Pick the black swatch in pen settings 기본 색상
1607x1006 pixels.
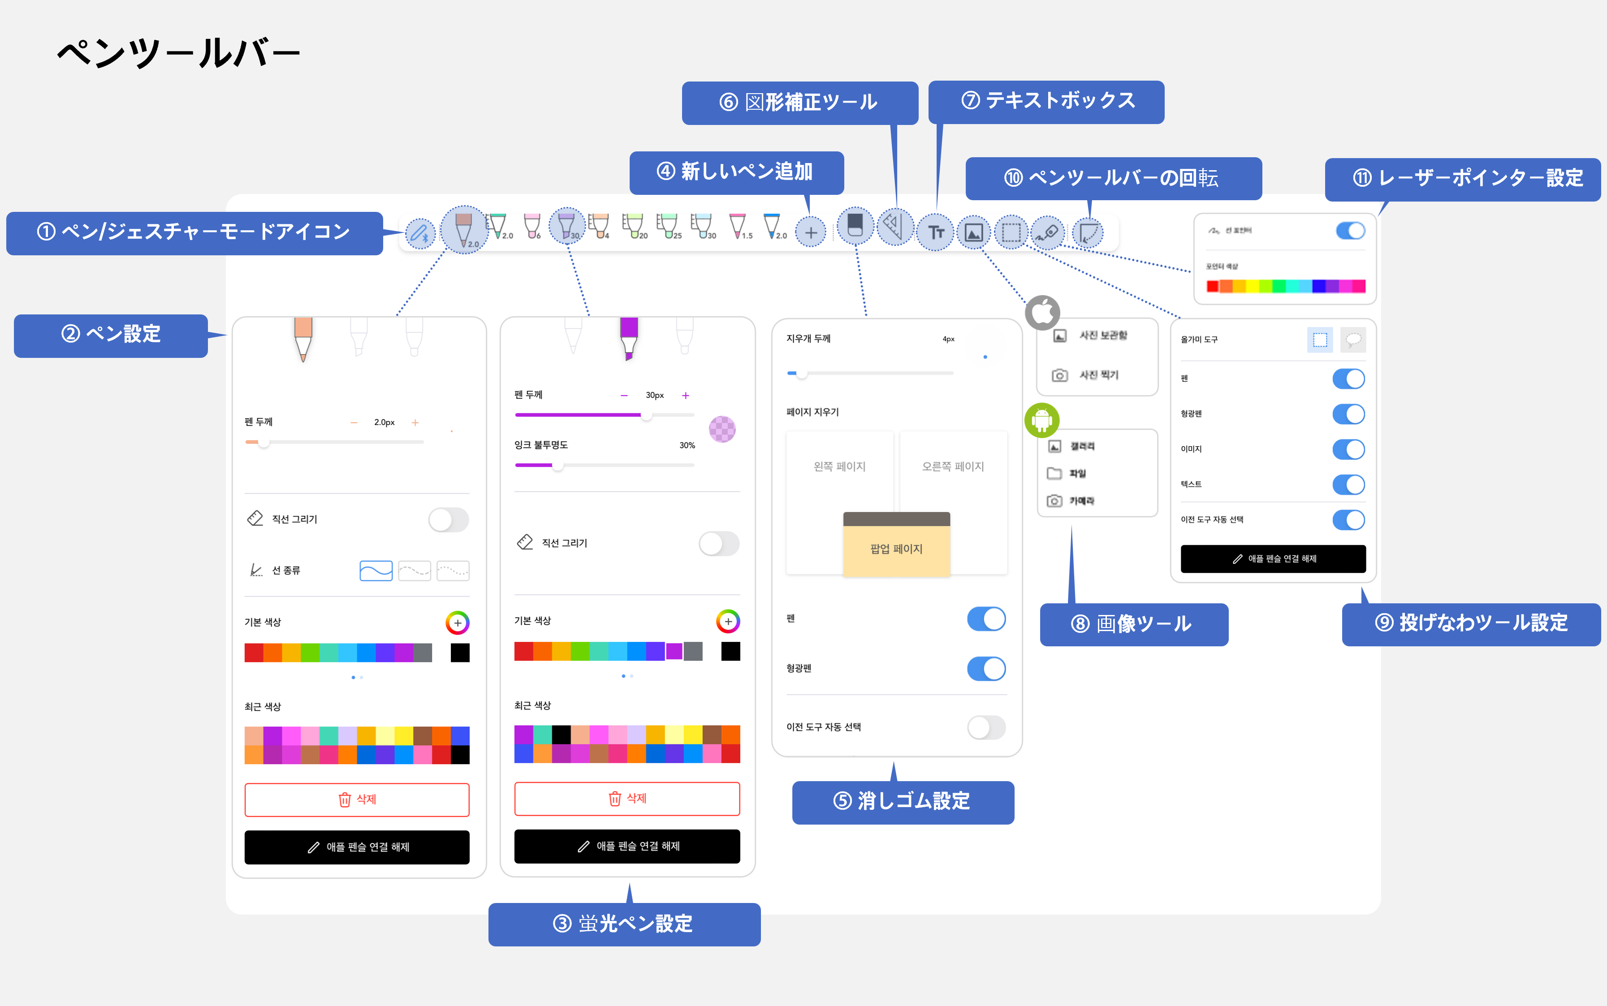pos(460,653)
